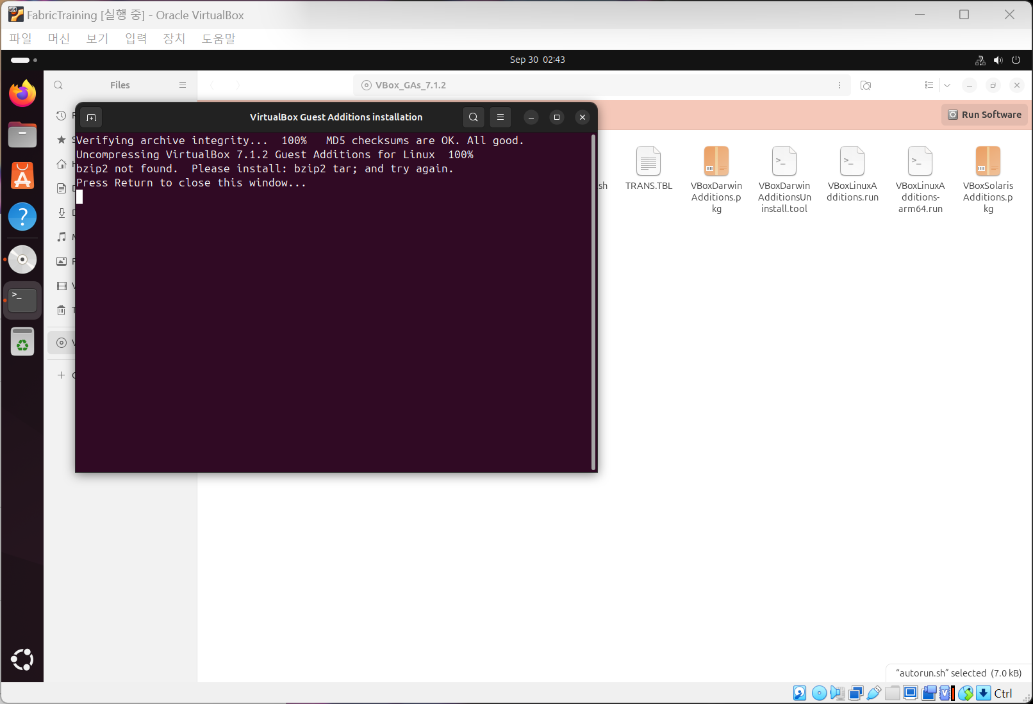1033x704 pixels.
Task: Click the Other Locations plus item in sidebar
Action: coord(62,375)
